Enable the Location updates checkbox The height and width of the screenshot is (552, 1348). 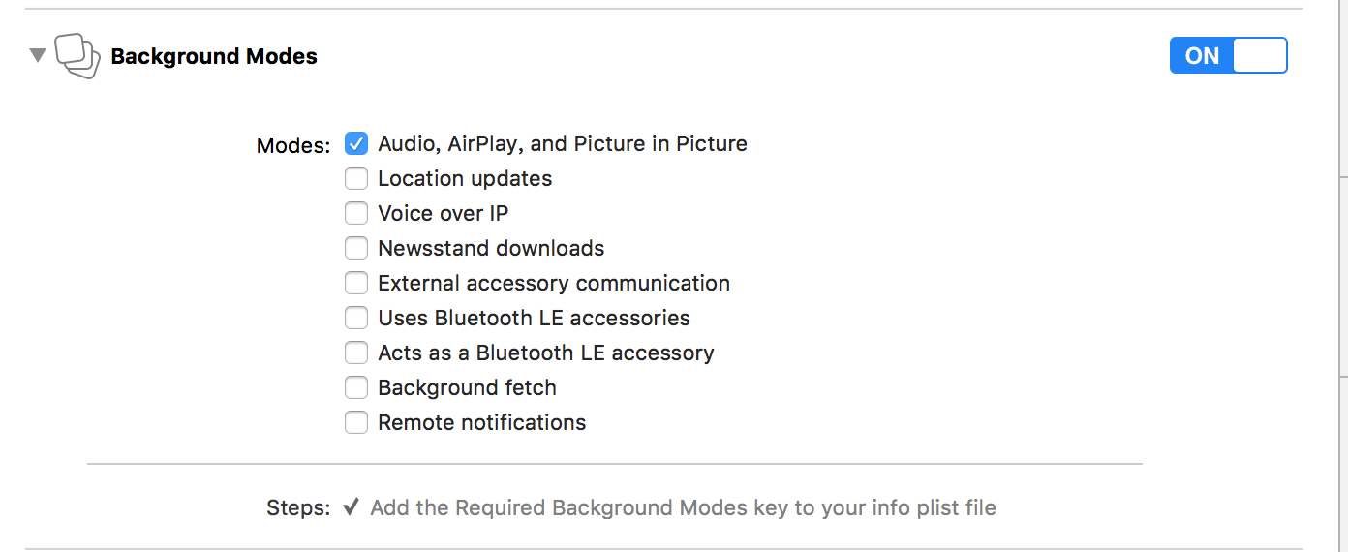pos(356,178)
